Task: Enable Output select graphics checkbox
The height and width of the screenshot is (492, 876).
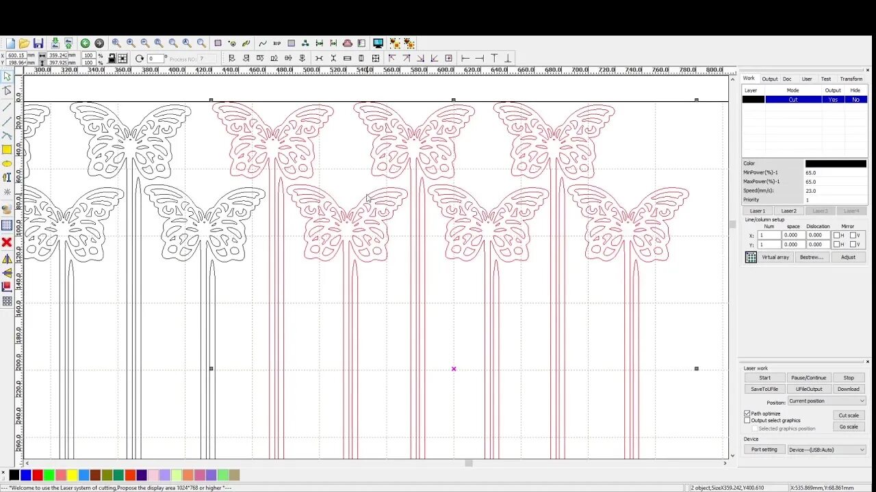Action: 747,420
